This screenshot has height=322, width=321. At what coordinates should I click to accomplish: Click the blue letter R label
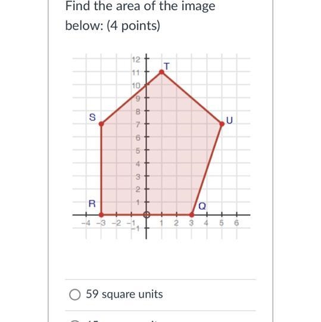[x=92, y=204]
